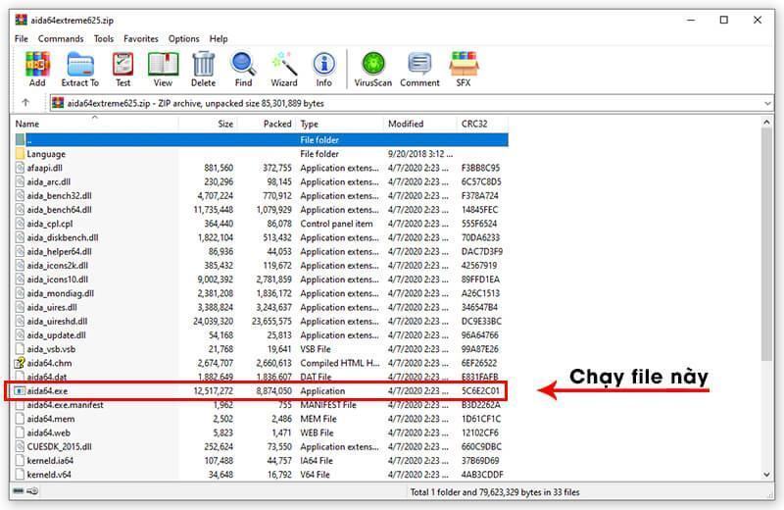Sort by the Packed column header
The image size is (784, 510).
pos(277,125)
